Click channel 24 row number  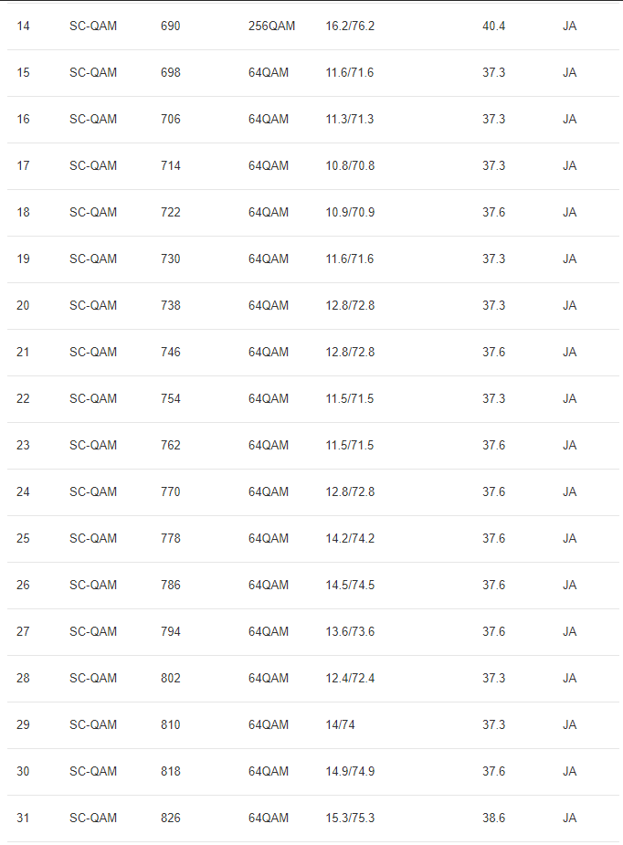pyautogui.click(x=23, y=492)
